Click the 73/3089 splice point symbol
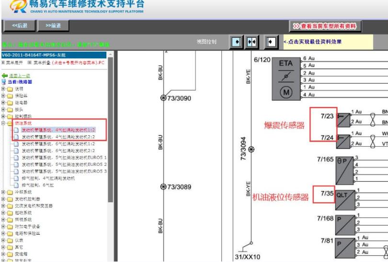388x262 pixels. pyautogui.click(x=163, y=186)
